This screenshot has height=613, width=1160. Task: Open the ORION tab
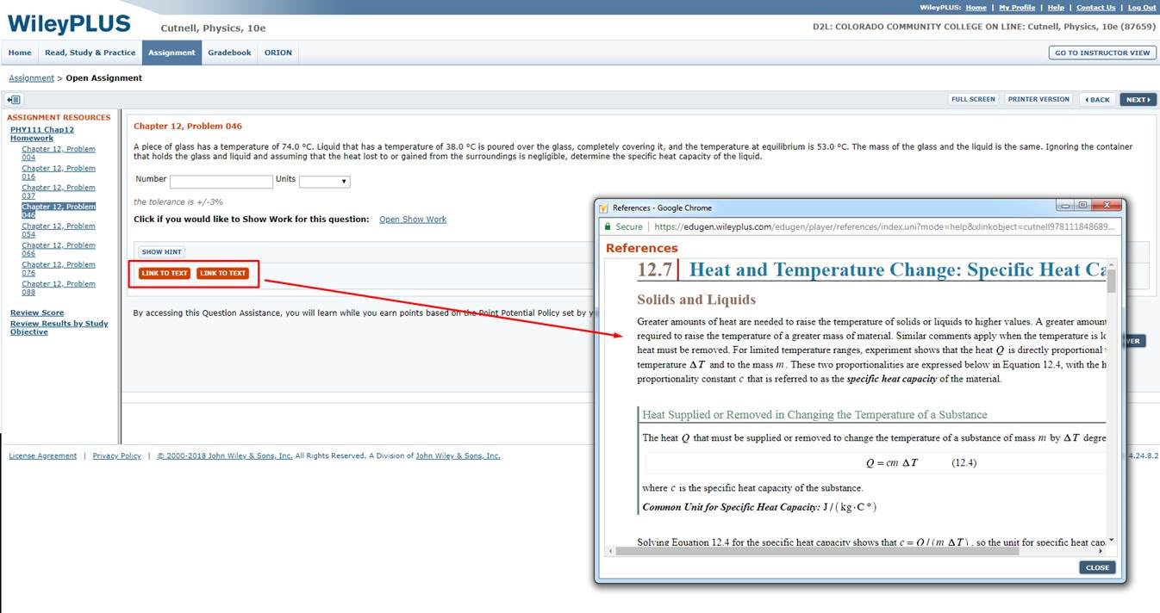pyautogui.click(x=278, y=53)
